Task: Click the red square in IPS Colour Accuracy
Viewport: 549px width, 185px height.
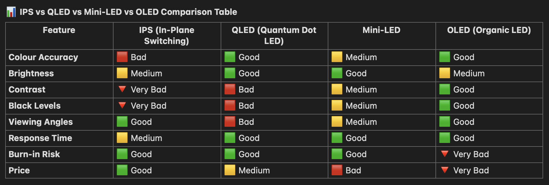Action: (122, 57)
